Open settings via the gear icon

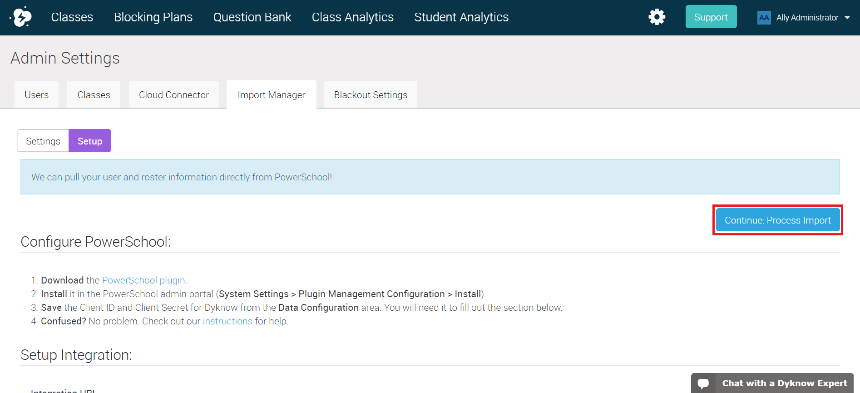coord(657,17)
